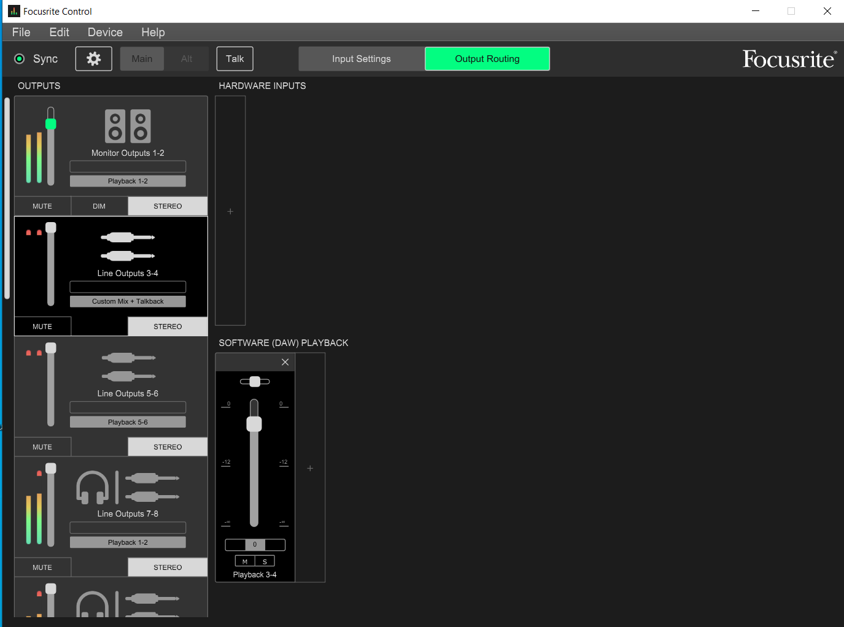The width and height of the screenshot is (844, 627).
Task: Open Monitor Outputs Playback 1-2 source dropdown
Action: pyautogui.click(x=128, y=181)
